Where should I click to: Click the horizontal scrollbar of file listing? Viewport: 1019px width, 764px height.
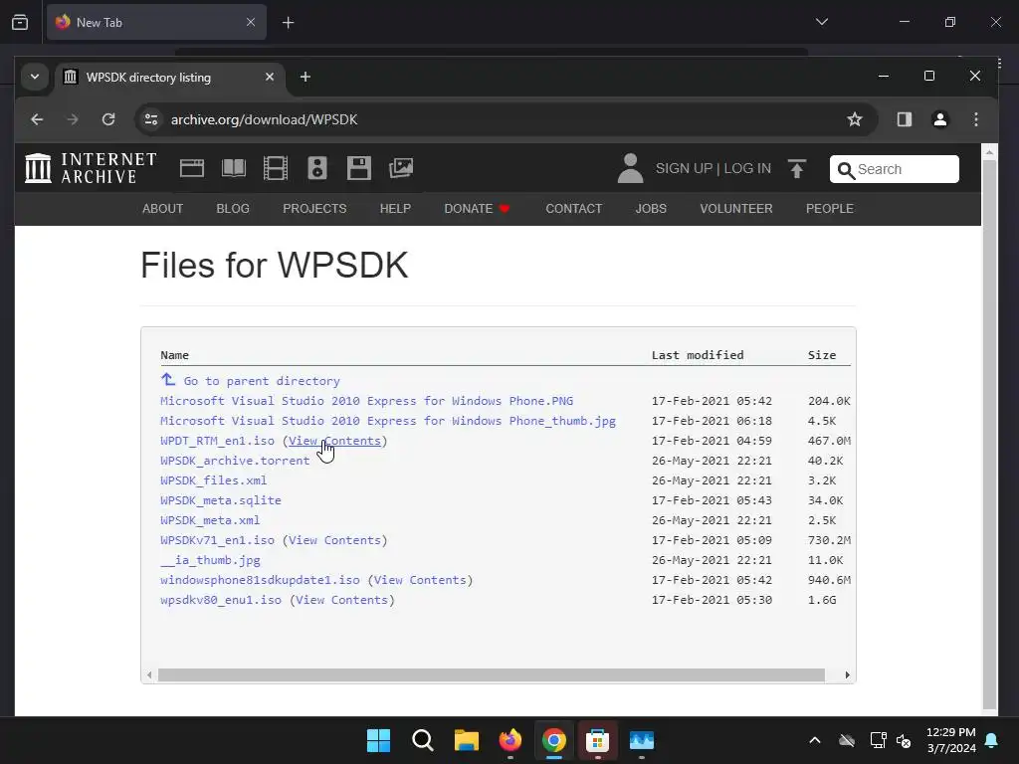[x=492, y=675]
